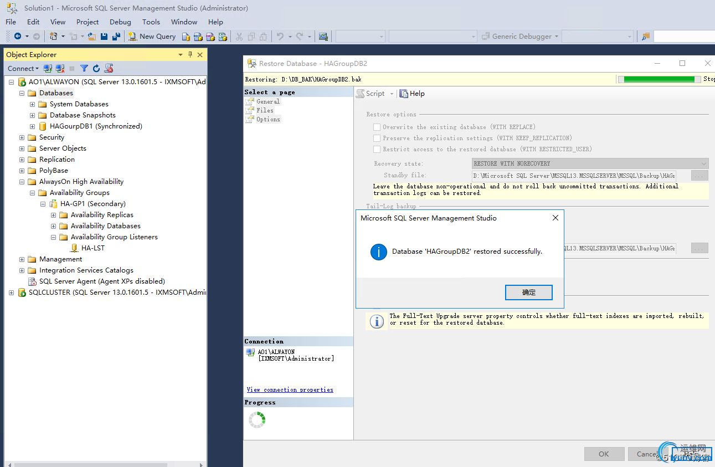Viewport: 715px width, 467px height.
Task: Expand the System Databases node
Action: [x=33, y=104]
